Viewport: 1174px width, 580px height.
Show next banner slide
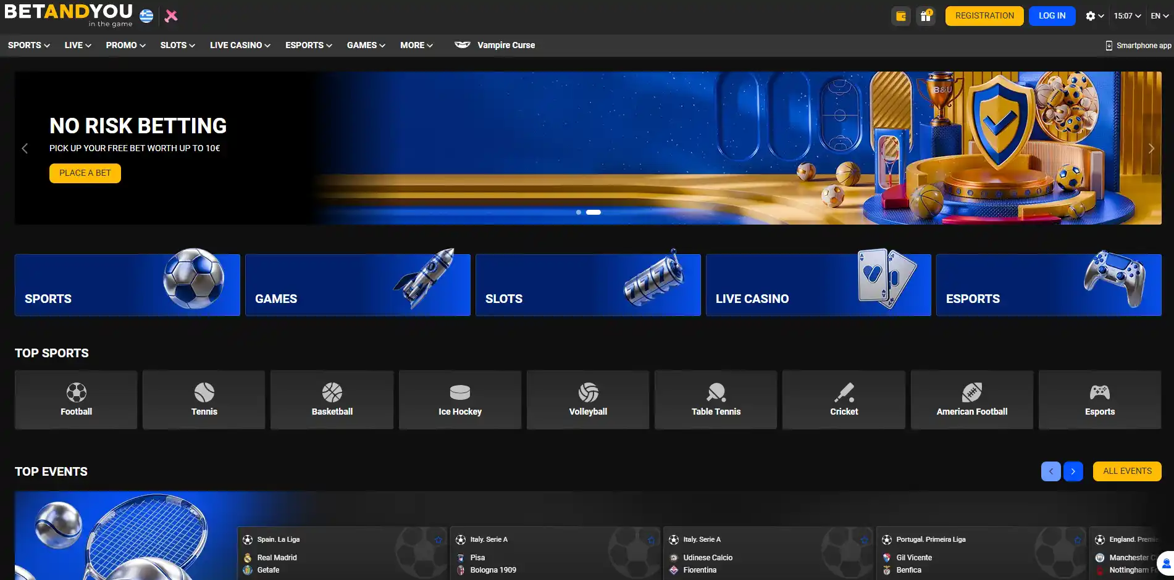click(1151, 149)
